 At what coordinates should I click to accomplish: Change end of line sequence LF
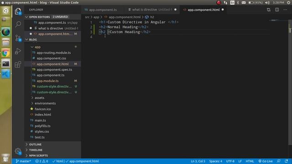pyautogui.click(x=240, y=161)
